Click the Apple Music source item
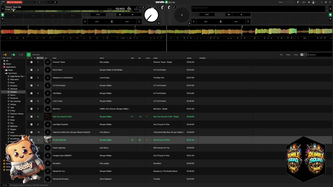Viewport: 333px width, 187px height. pos(11,67)
